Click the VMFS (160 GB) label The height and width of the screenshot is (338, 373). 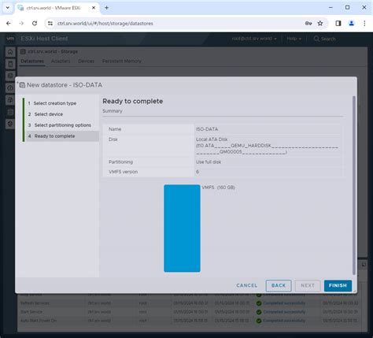pos(218,188)
